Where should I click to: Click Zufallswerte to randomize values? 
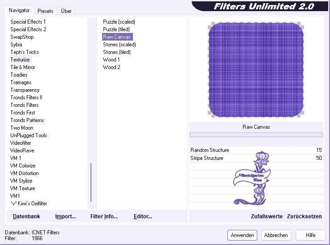(267, 216)
